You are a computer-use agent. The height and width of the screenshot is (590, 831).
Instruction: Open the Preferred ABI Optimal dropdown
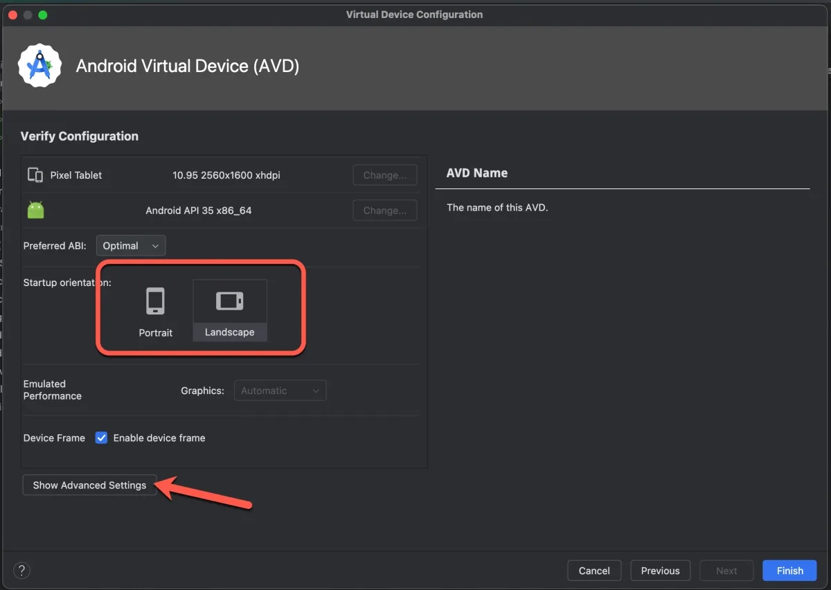130,246
